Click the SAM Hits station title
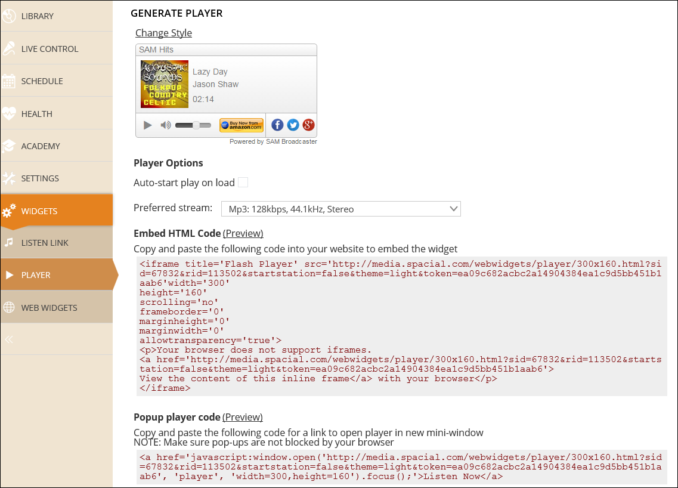The image size is (678, 488). coord(156,50)
